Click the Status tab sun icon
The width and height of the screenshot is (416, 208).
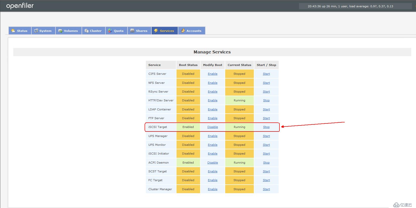pos(13,31)
